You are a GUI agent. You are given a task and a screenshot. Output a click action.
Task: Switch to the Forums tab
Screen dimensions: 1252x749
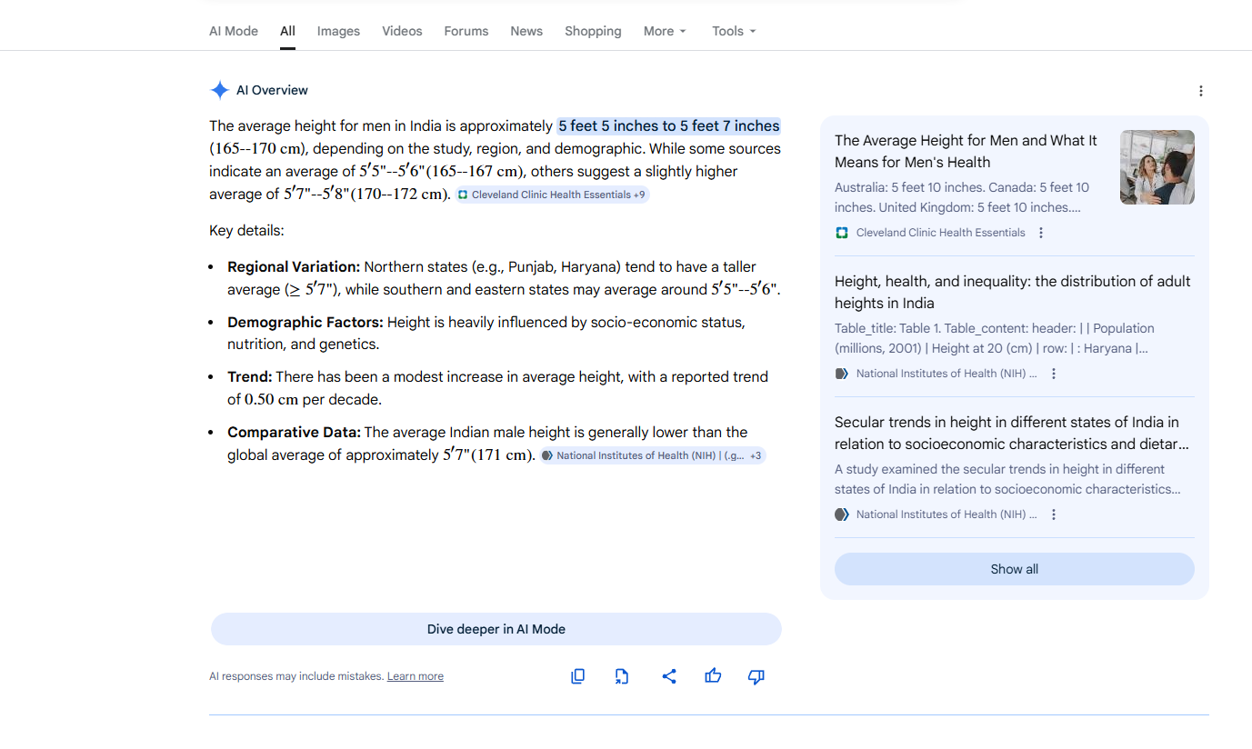pos(466,31)
